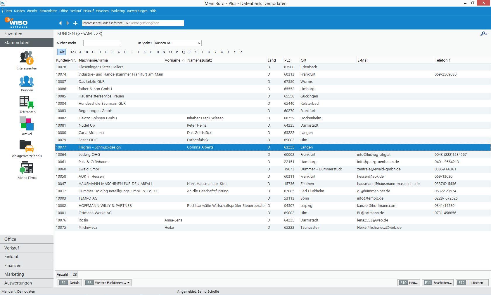Create new record with the plus icon

[x=75, y=23]
